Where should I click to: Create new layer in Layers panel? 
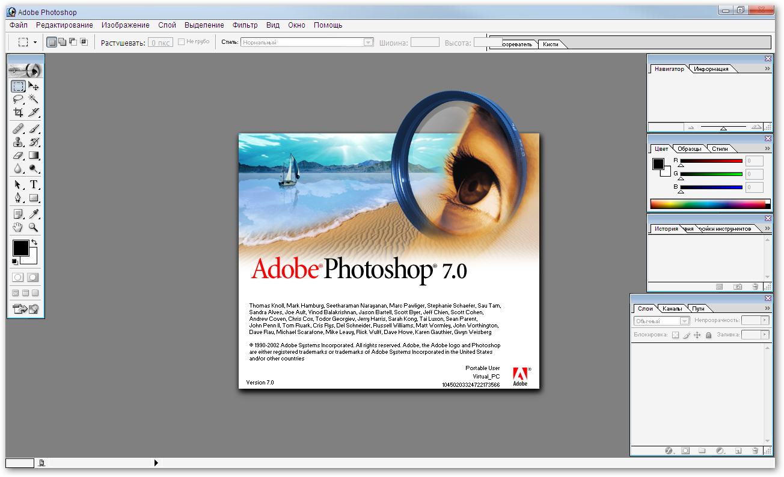coord(738,451)
